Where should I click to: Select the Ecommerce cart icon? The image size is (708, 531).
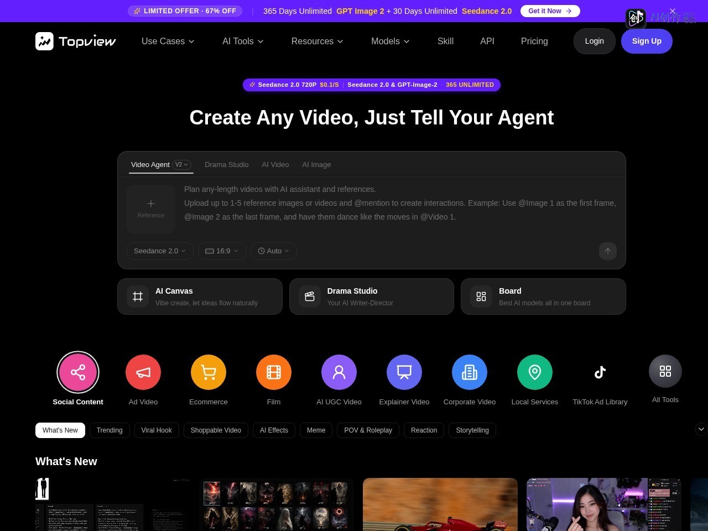point(209,372)
